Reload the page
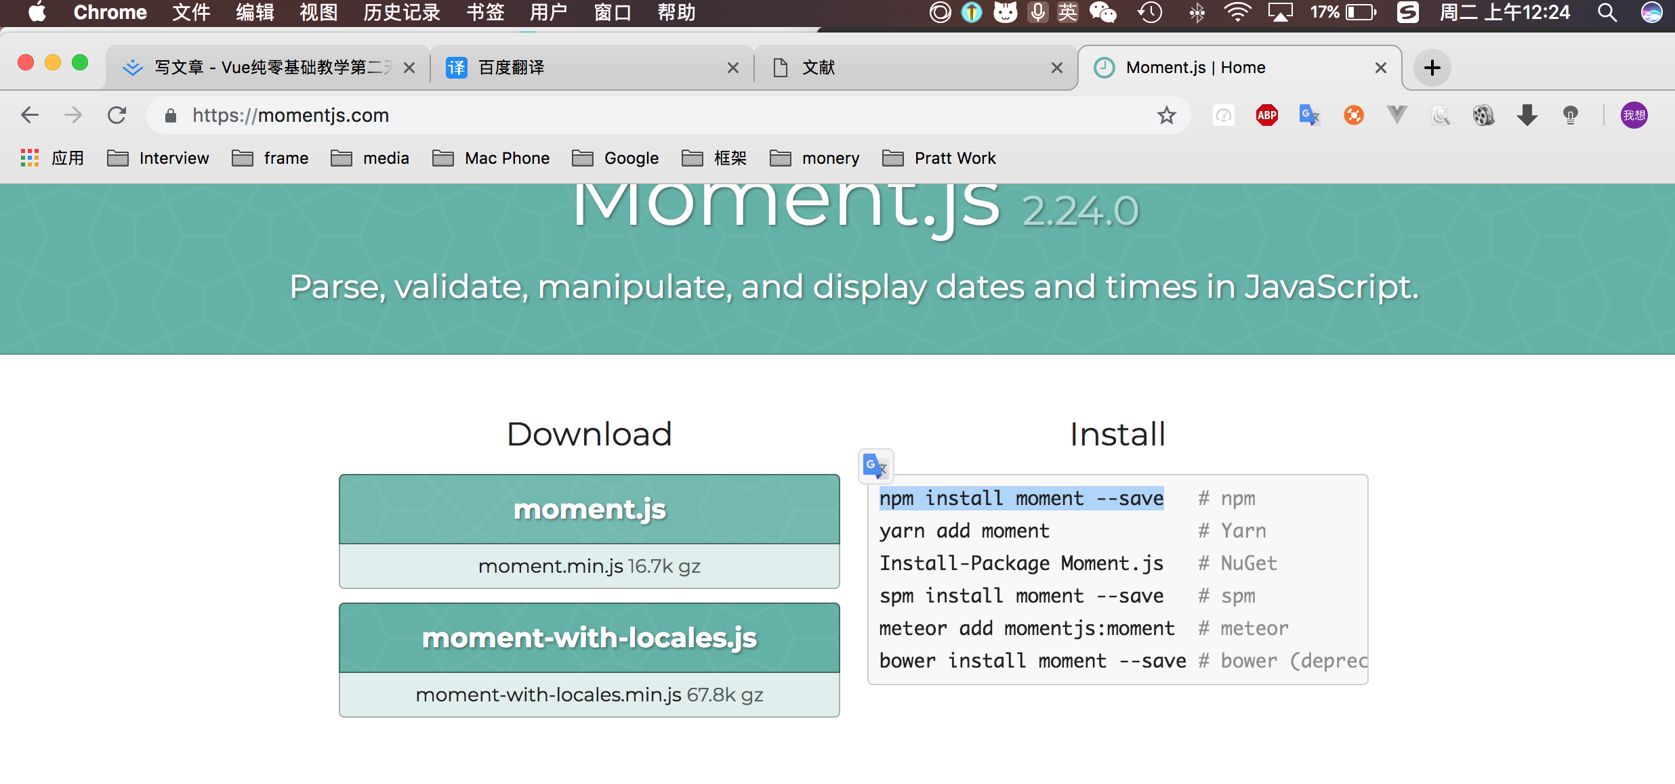This screenshot has height=784, width=1675. 117,116
